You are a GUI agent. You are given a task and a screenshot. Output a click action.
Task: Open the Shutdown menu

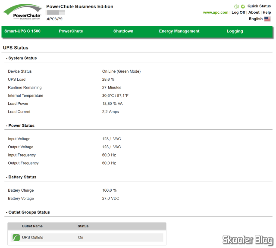[123, 31]
